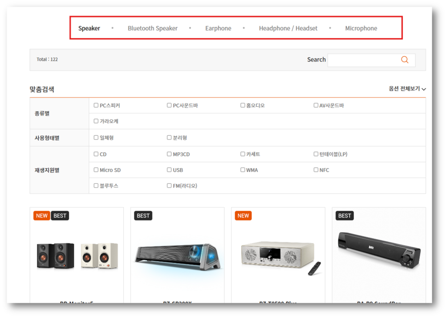Image resolution: width=446 pixels, height=317 pixels.
Task: Click the BEST badge on gaming soundbar
Action: coord(143,215)
